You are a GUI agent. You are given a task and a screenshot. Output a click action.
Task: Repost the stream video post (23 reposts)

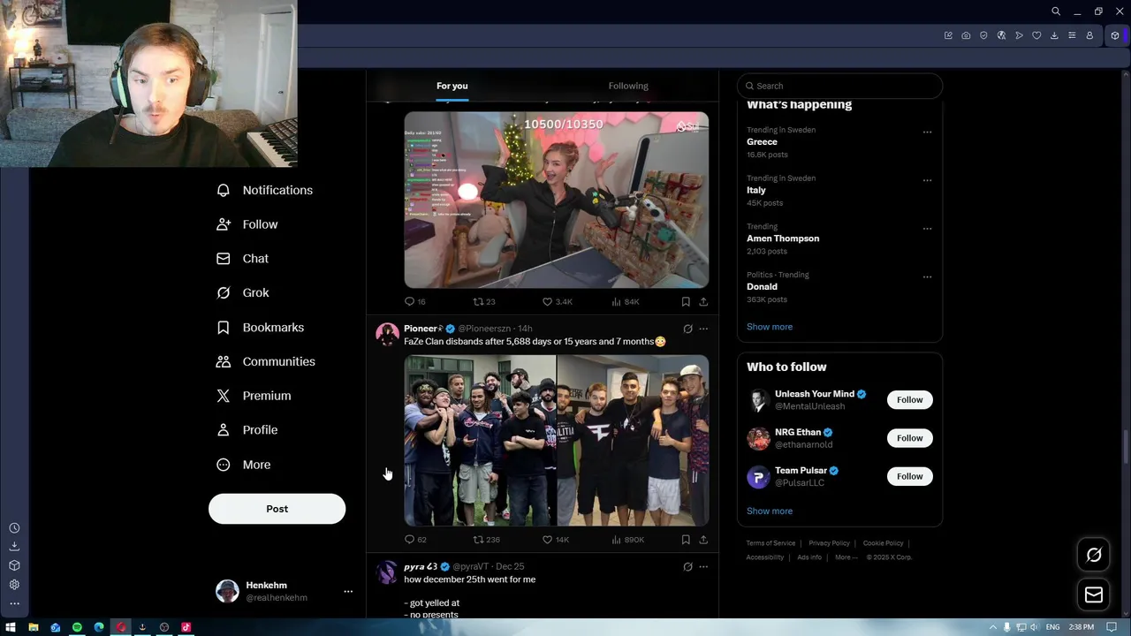tap(478, 302)
